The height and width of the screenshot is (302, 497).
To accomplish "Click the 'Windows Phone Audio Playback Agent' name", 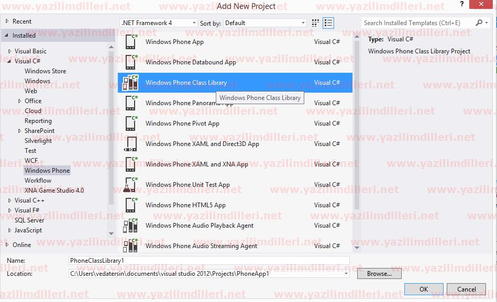I will tap(200, 225).
